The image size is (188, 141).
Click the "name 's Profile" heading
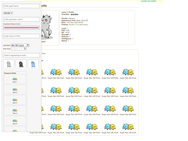[68, 12]
